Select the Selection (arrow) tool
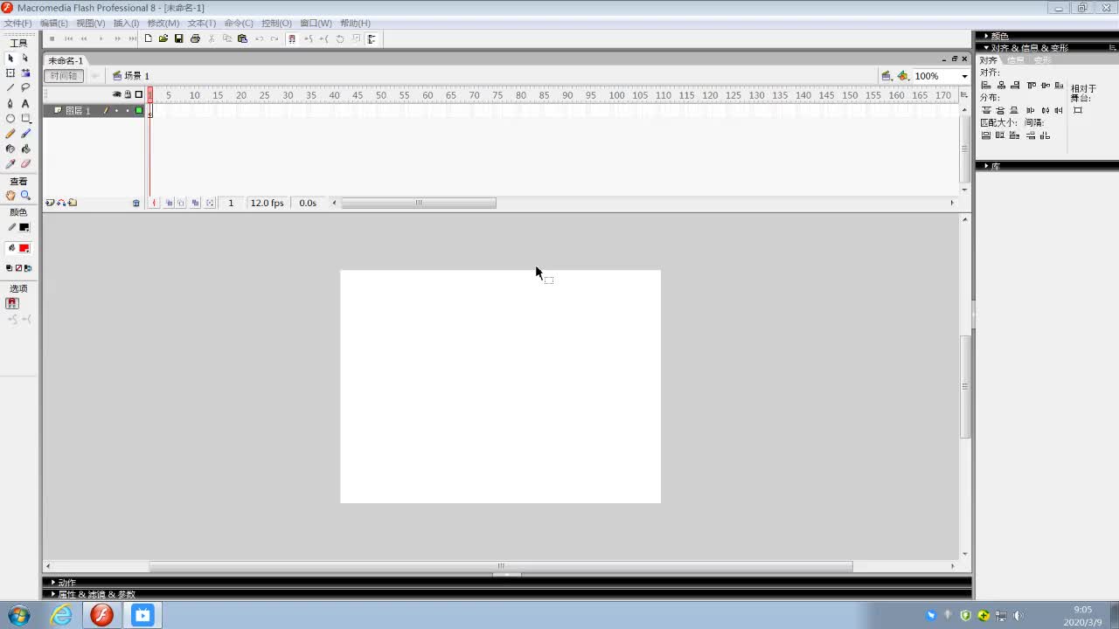 [x=10, y=58]
